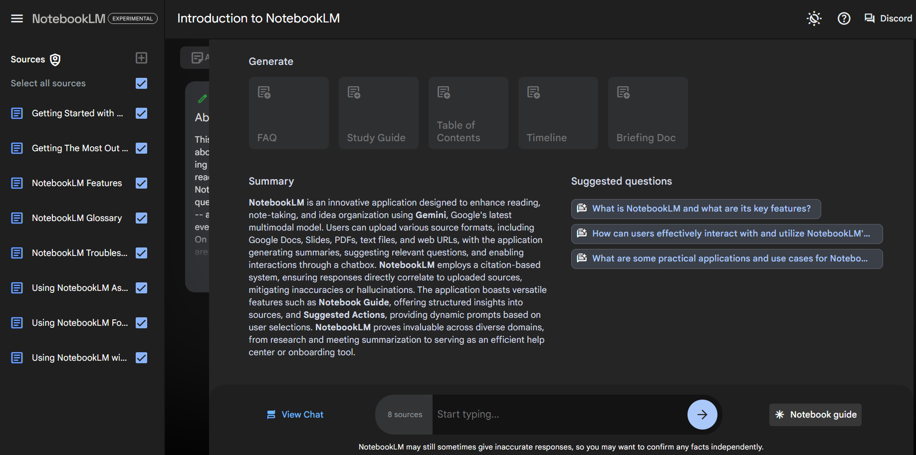Open the Using NotebookLM As... source
Viewport: 916px width, 455px height.
[80, 288]
